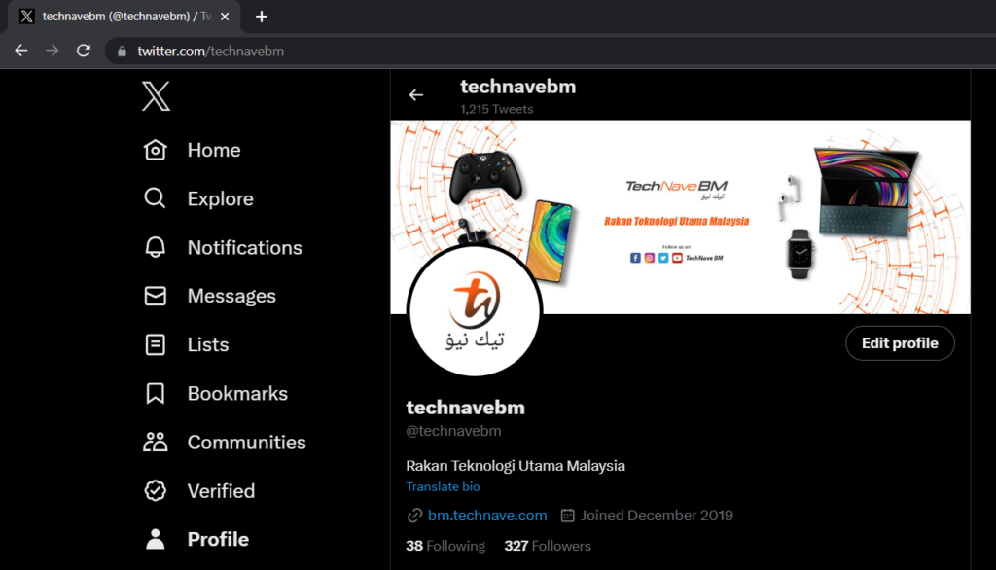Click the X logo in the sidebar
This screenshot has height=570, width=996.
click(x=156, y=96)
